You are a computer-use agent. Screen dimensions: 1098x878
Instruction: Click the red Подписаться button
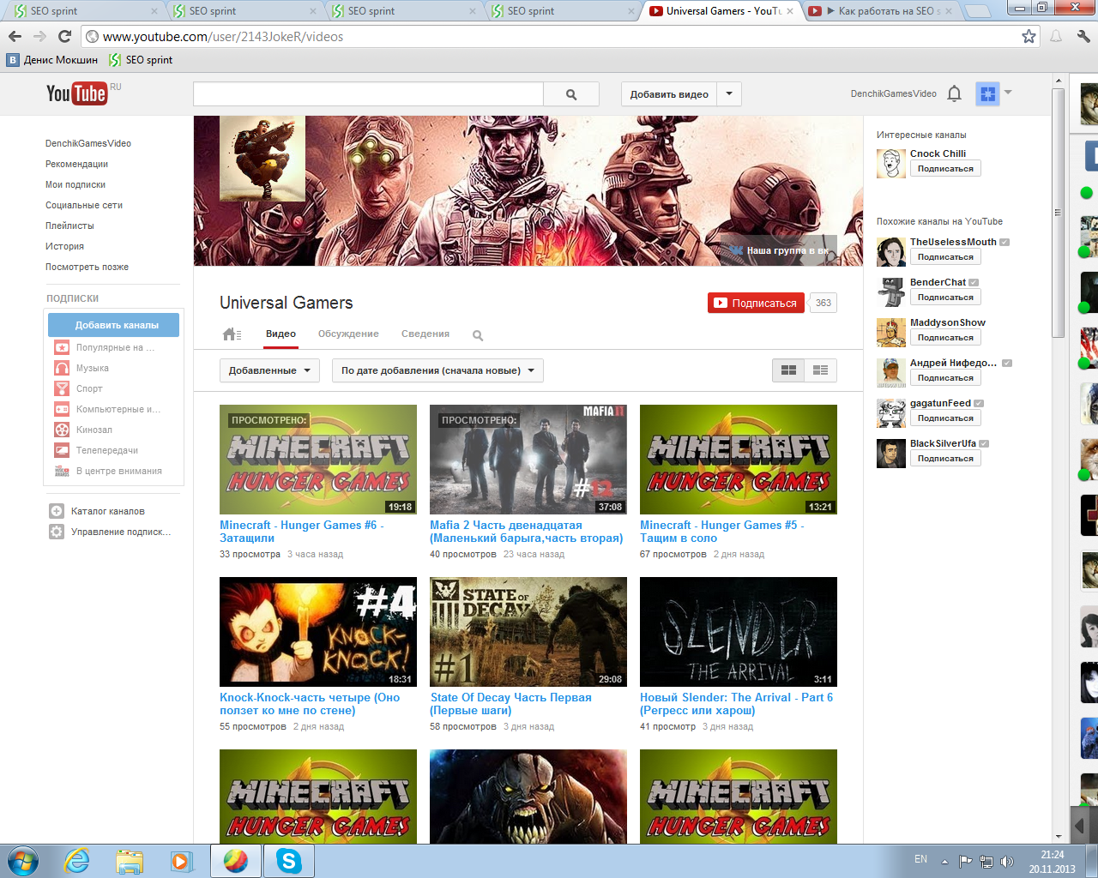click(756, 303)
